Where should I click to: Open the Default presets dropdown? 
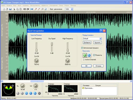pos(101,39)
